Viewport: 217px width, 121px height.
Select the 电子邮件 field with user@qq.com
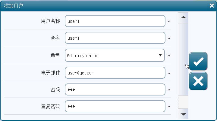[115, 73]
